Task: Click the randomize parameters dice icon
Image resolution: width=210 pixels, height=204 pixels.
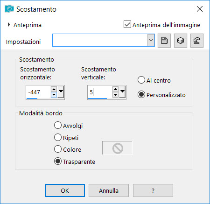Action: tap(181, 41)
